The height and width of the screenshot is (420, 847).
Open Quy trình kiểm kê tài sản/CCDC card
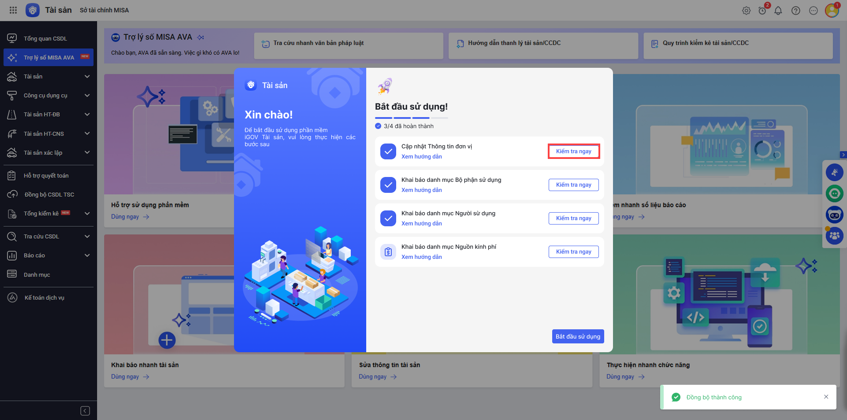[738, 45]
